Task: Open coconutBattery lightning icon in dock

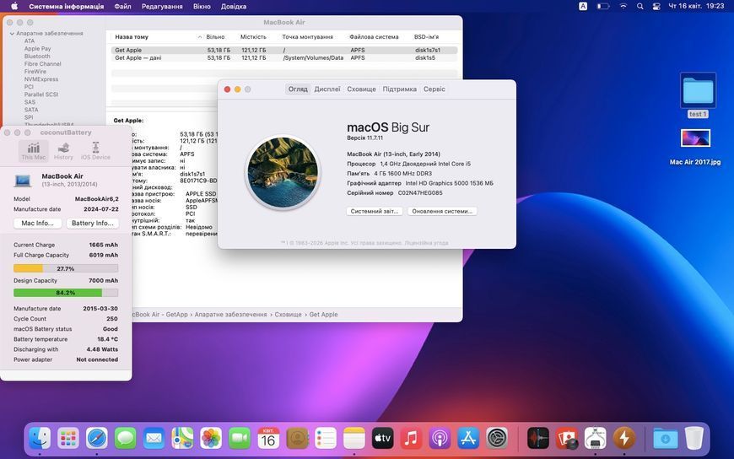Action: 624,439
